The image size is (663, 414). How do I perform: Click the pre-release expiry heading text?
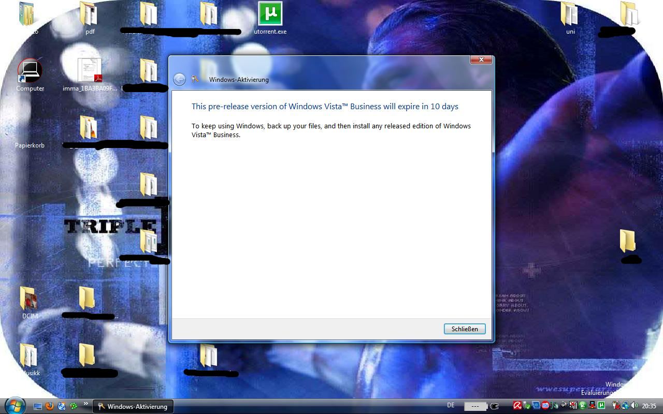pyautogui.click(x=325, y=106)
